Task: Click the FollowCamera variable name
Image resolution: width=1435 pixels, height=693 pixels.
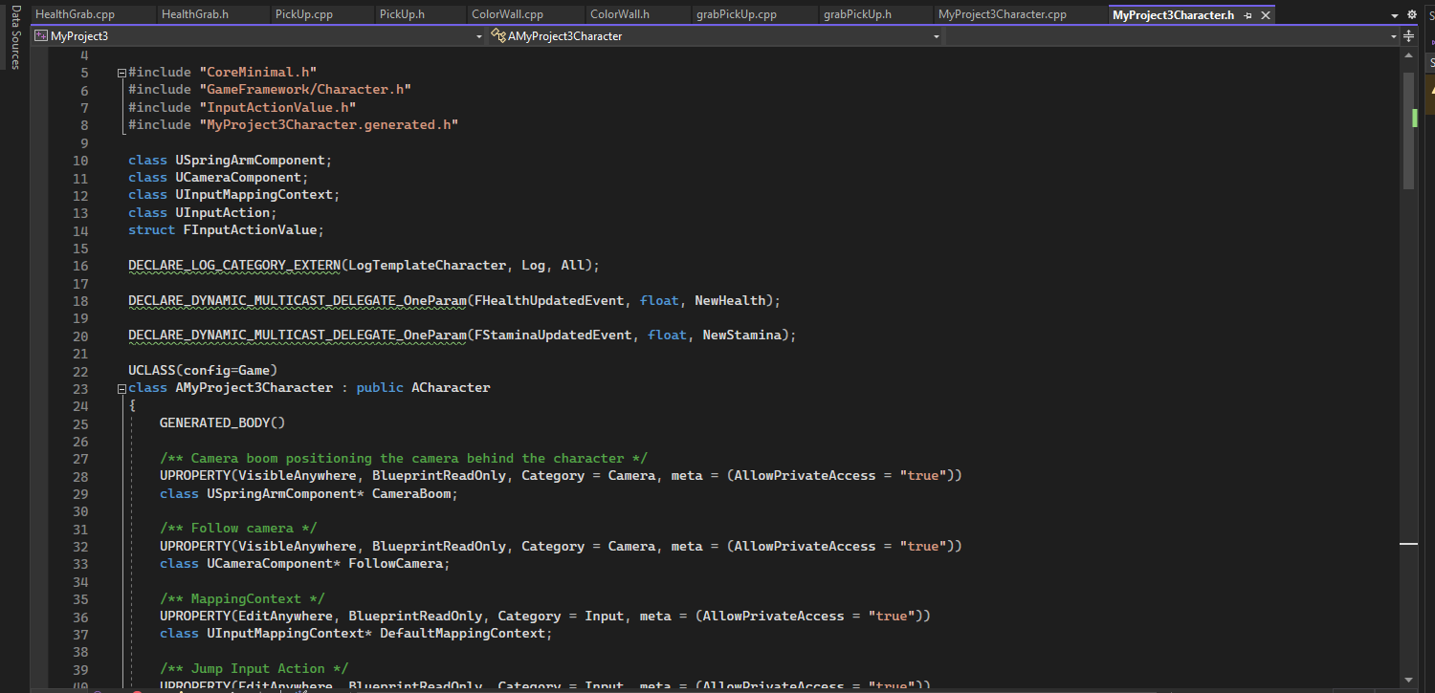Action: (x=396, y=564)
